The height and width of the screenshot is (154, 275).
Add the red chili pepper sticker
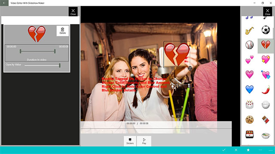(266, 89)
